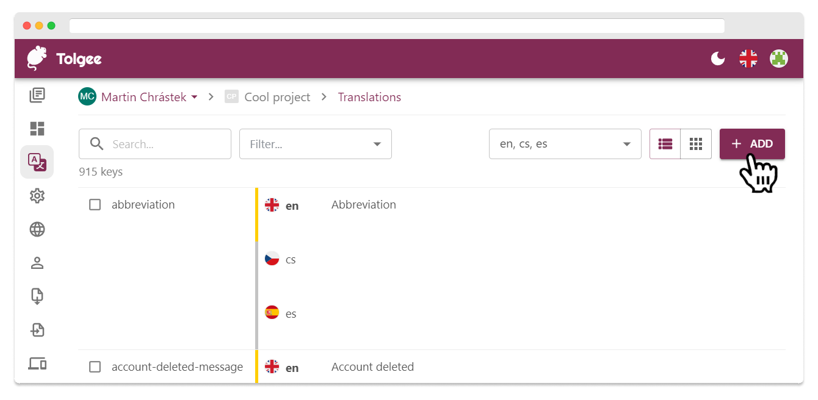Viewport: 818px width, 400px height.
Task: Open the Filter dropdown
Action: click(x=315, y=145)
